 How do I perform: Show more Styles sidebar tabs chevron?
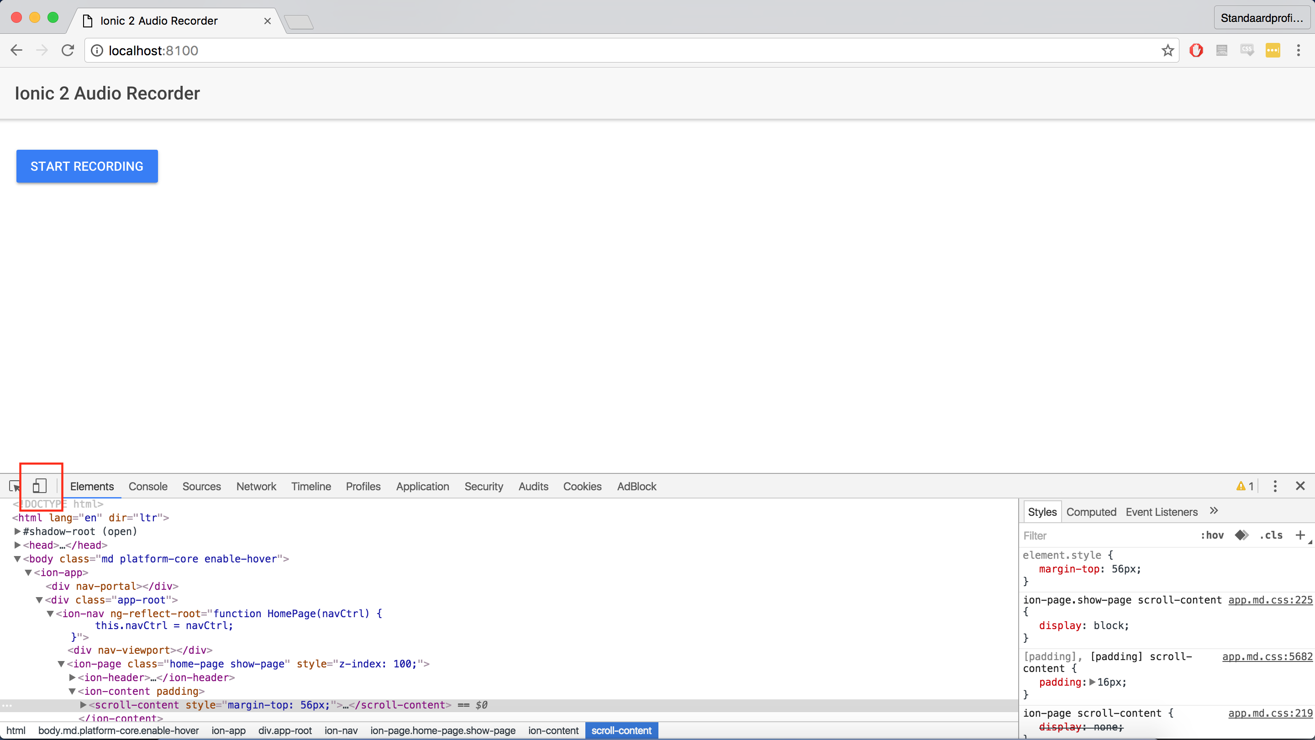(x=1214, y=510)
